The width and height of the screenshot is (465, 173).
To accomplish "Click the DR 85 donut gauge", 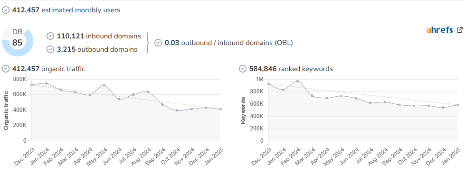I will point(18,43).
